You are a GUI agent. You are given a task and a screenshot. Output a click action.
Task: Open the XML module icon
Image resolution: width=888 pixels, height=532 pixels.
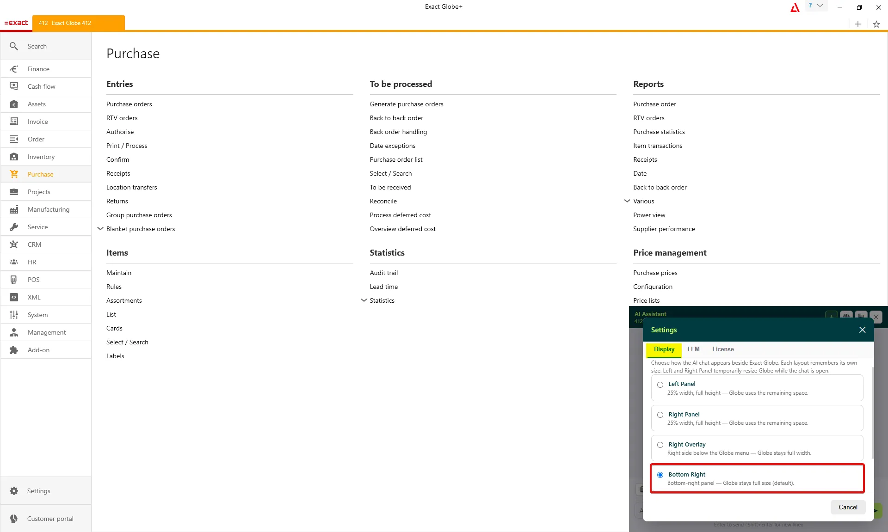pos(14,297)
